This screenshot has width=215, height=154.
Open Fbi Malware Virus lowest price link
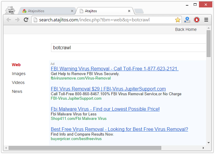(x=105, y=109)
